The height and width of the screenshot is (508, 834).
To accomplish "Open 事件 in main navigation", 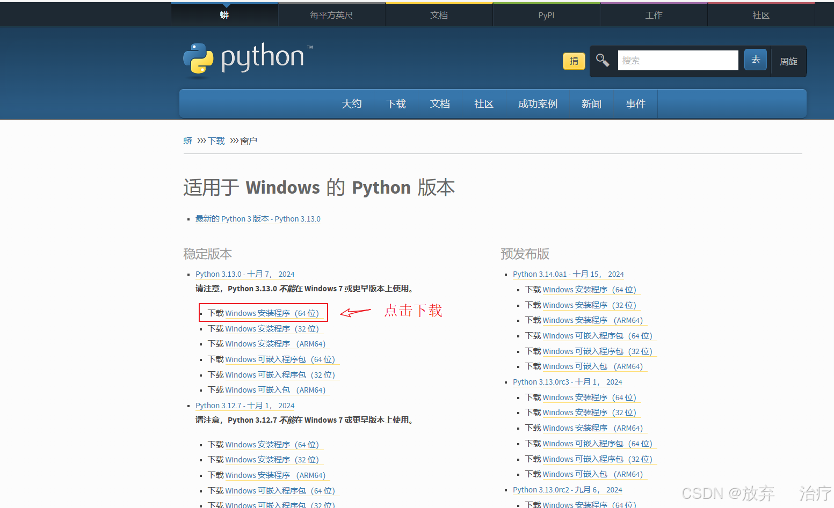I will [x=635, y=104].
